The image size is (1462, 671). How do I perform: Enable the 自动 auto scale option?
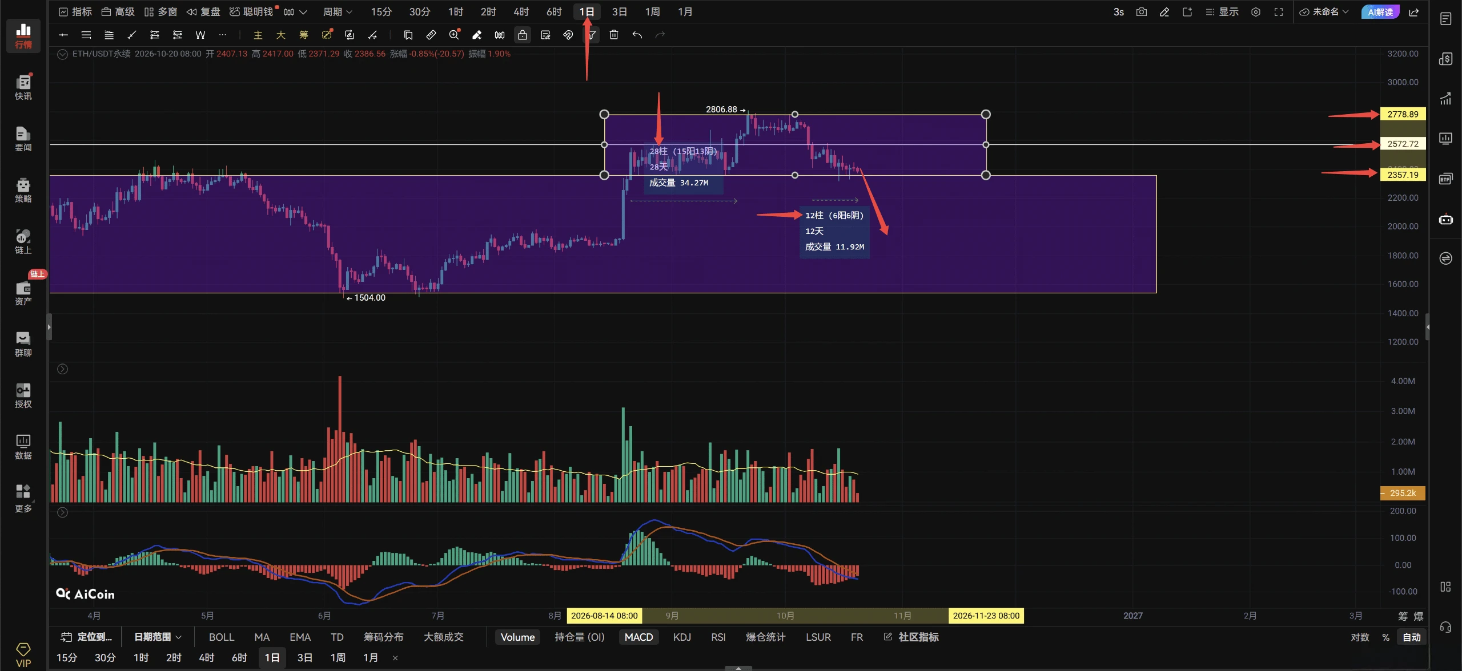[1411, 637]
